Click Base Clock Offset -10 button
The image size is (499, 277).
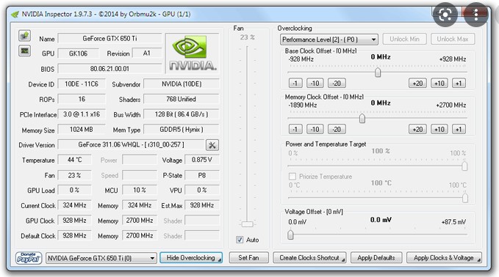pos(315,83)
